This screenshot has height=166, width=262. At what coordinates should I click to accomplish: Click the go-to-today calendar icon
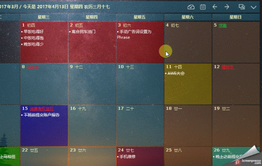(203, 7)
